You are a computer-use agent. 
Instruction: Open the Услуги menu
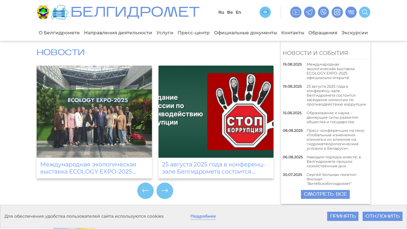165,33
